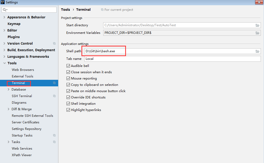Disable the Audible bell checkbox
The image size is (264, 163).
click(x=68, y=66)
